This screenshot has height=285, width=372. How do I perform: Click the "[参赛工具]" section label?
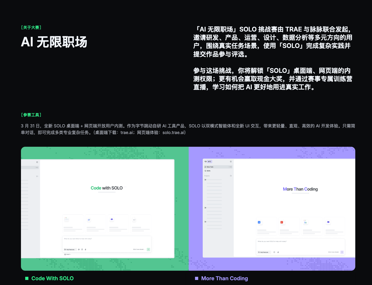[x=31, y=115]
